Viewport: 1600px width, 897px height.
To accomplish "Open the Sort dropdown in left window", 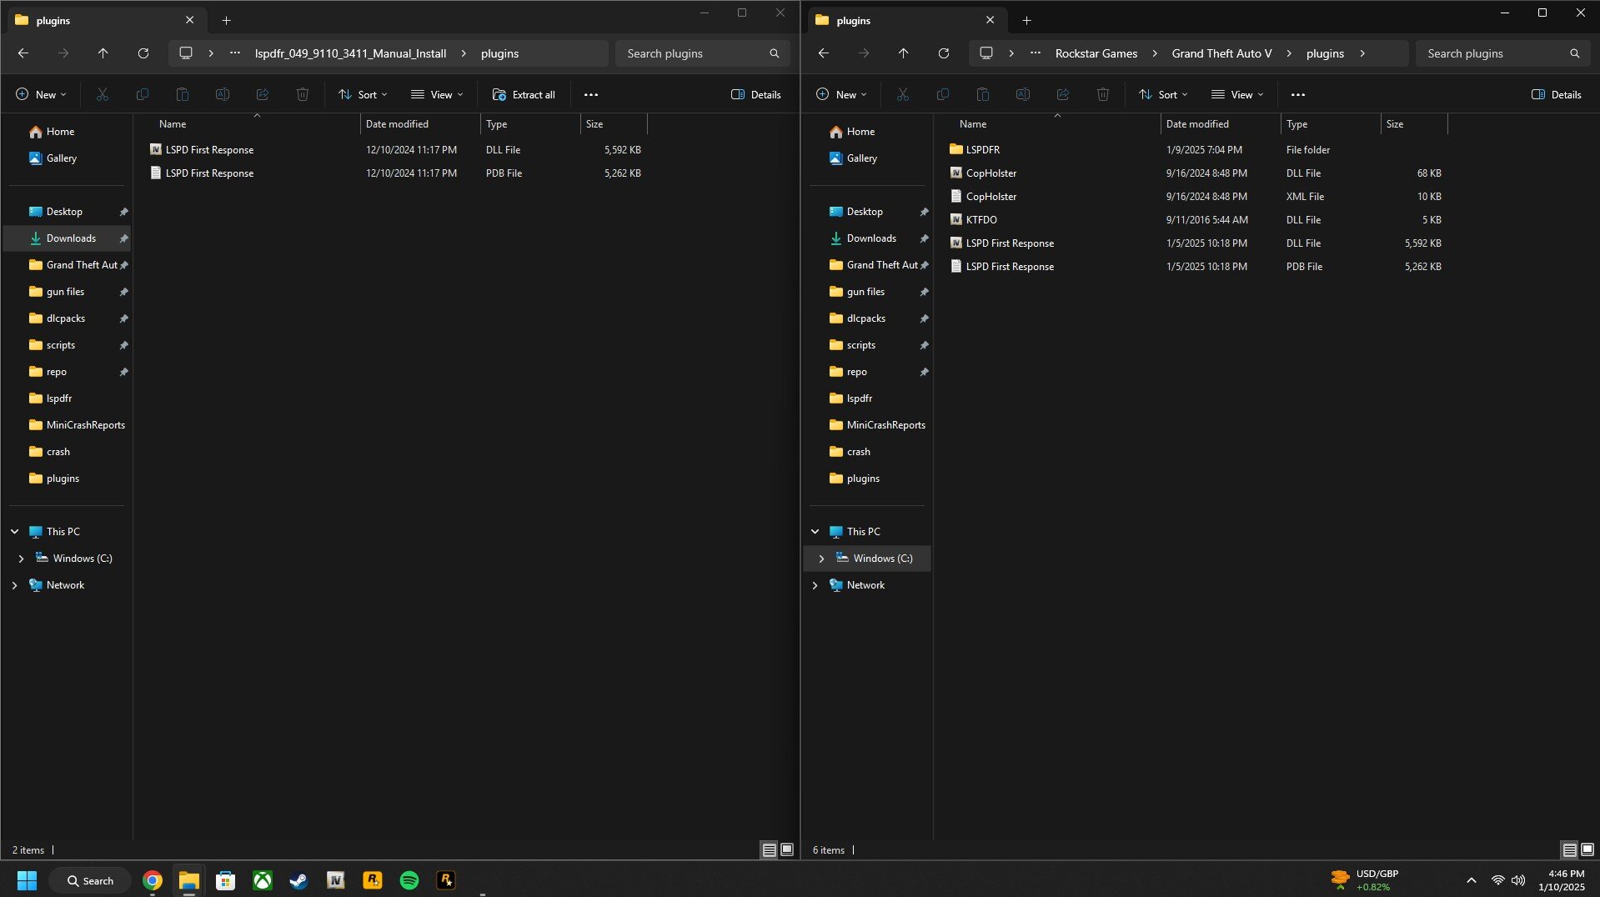I will pos(363,95).
